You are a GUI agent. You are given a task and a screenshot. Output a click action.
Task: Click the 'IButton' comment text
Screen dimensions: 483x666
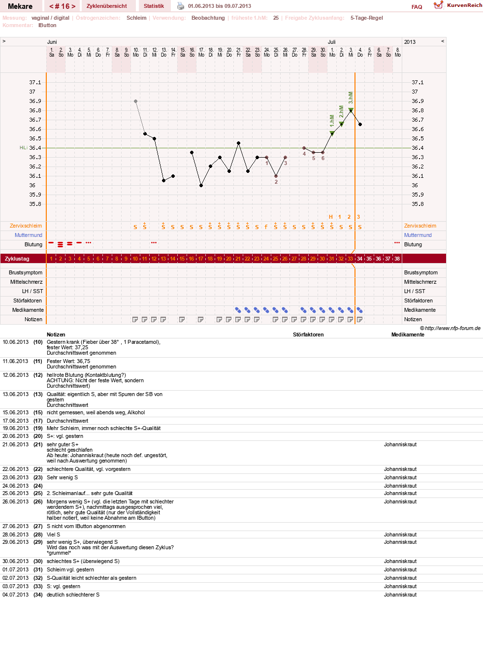(x=47, y=26)
